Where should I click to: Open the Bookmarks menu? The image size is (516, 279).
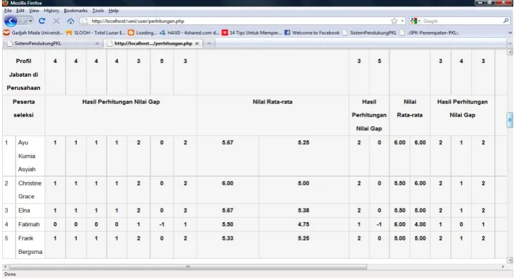pos(76,11)
